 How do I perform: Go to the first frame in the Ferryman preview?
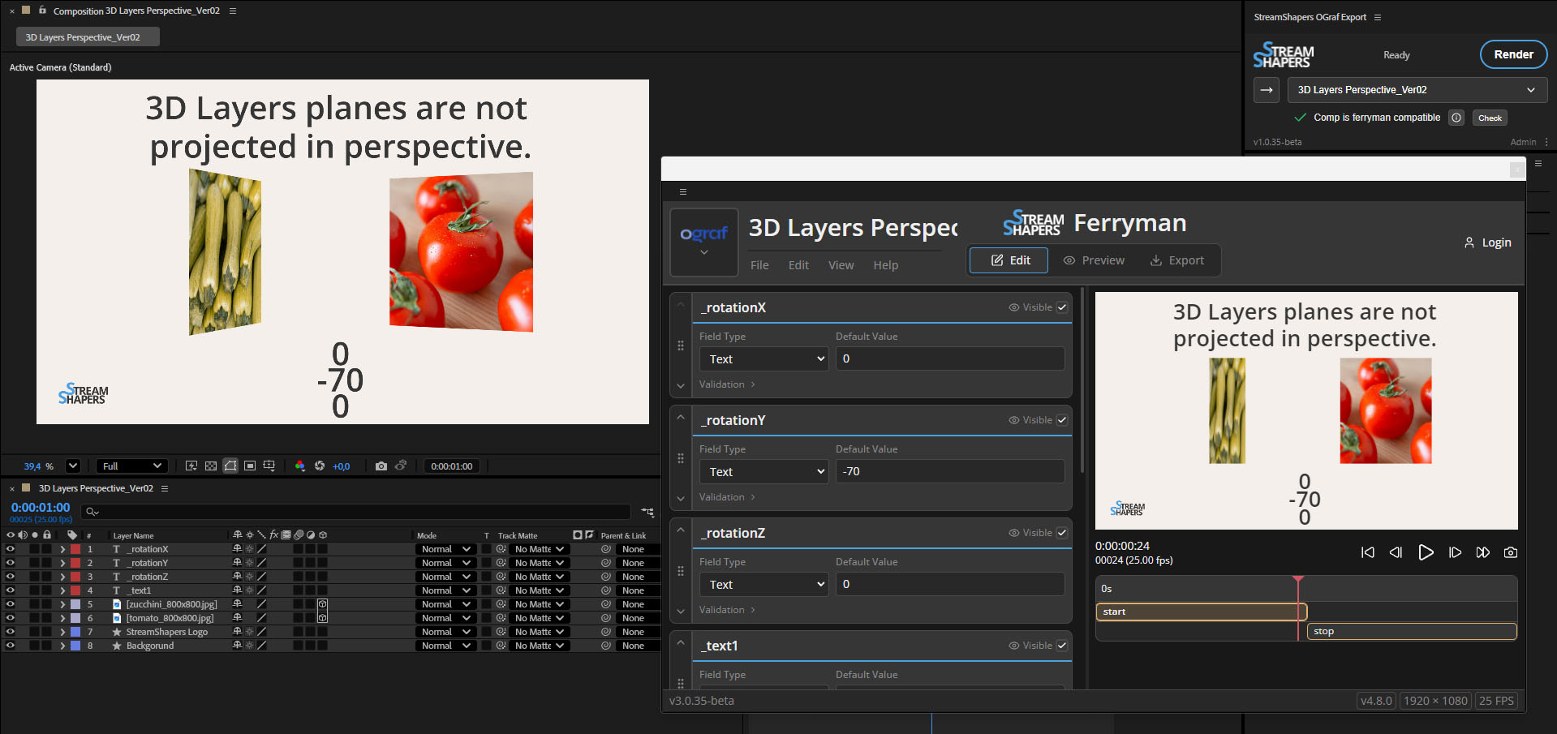pos(1368,552)
